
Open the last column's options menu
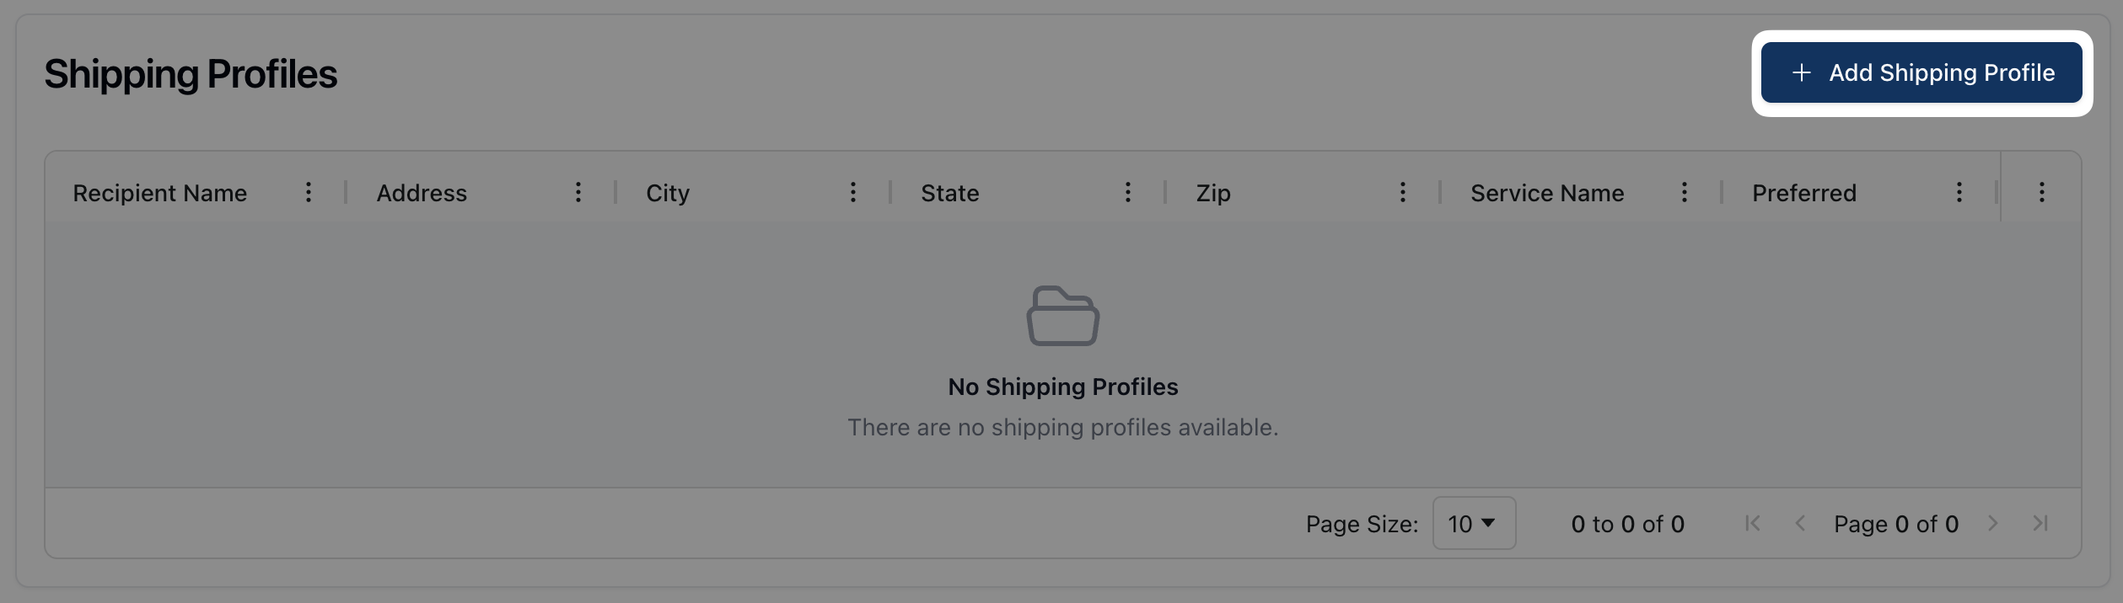[x=2042, y=193]
